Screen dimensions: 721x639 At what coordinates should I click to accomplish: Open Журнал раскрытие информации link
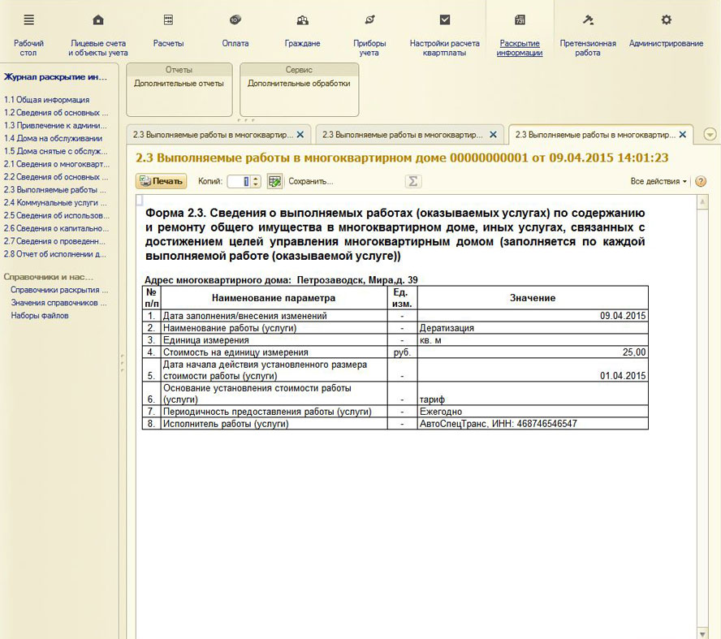(56, 77)
